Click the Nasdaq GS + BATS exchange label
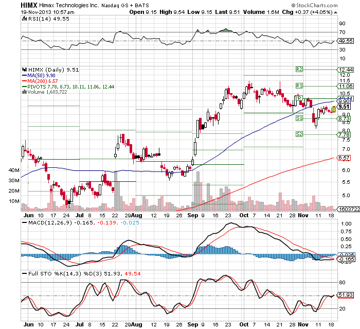The image size is (360, 329). (x=125, y=6)
